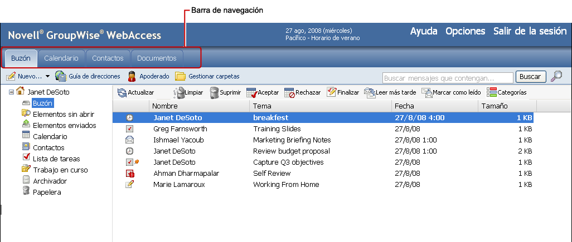Image resolution: width=572 pixels, height=242 pixels.
Task: Select Buzón folder in sidebar
Action: [x=43, y=103]
